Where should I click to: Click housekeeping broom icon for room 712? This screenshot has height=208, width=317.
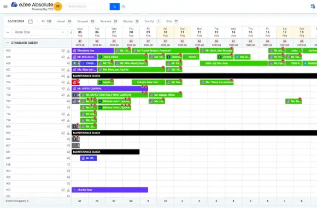click(x=68, y=114)
